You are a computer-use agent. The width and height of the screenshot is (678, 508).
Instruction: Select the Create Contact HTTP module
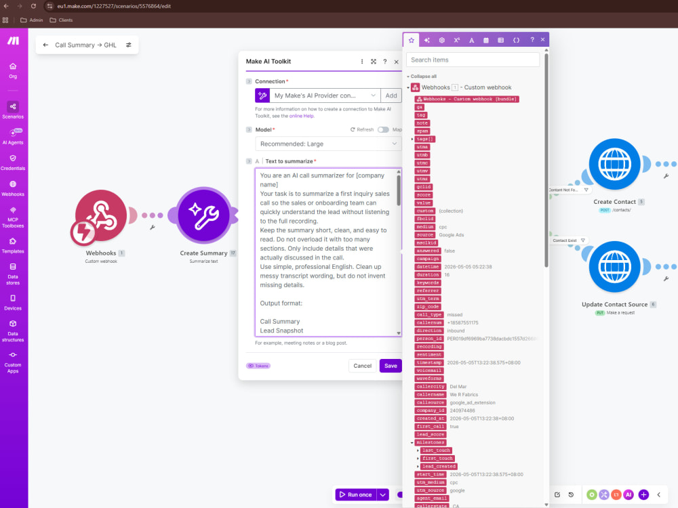pyautogui.click(x=614, y=164)
